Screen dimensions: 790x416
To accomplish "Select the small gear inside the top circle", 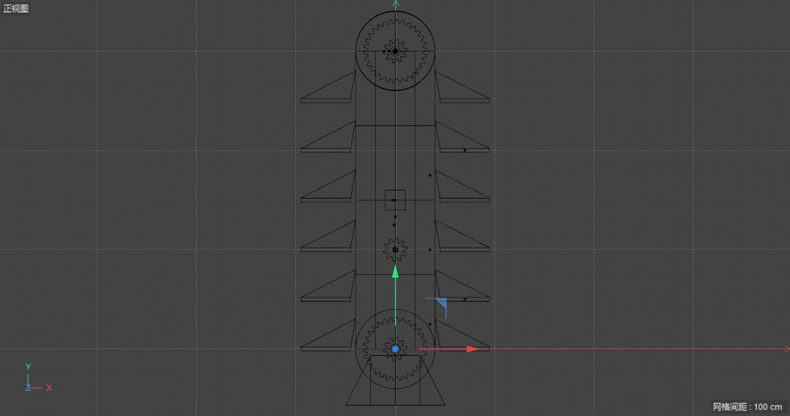I will pyautogui.click(x=395, y=51).
